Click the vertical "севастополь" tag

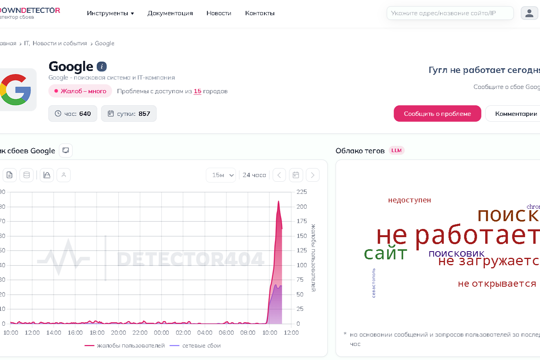pyautogui.click(x=374, y=283)
